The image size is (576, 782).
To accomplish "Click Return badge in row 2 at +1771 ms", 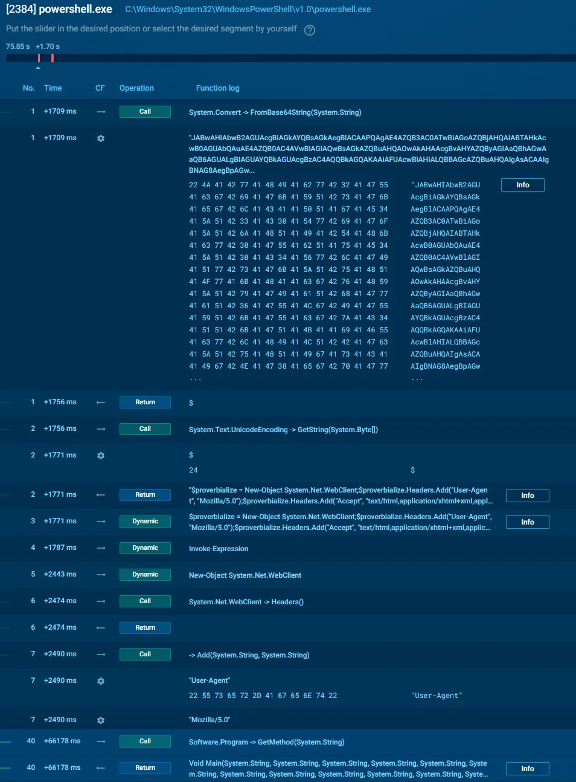I will click(x=145, y=495).
